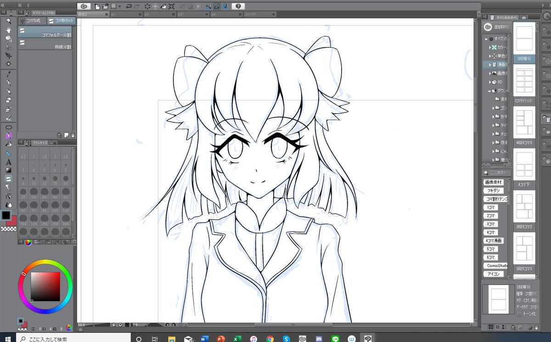The image size is (551, 342).
Task: Apply fill from the command bar
Action: [163, 6]
